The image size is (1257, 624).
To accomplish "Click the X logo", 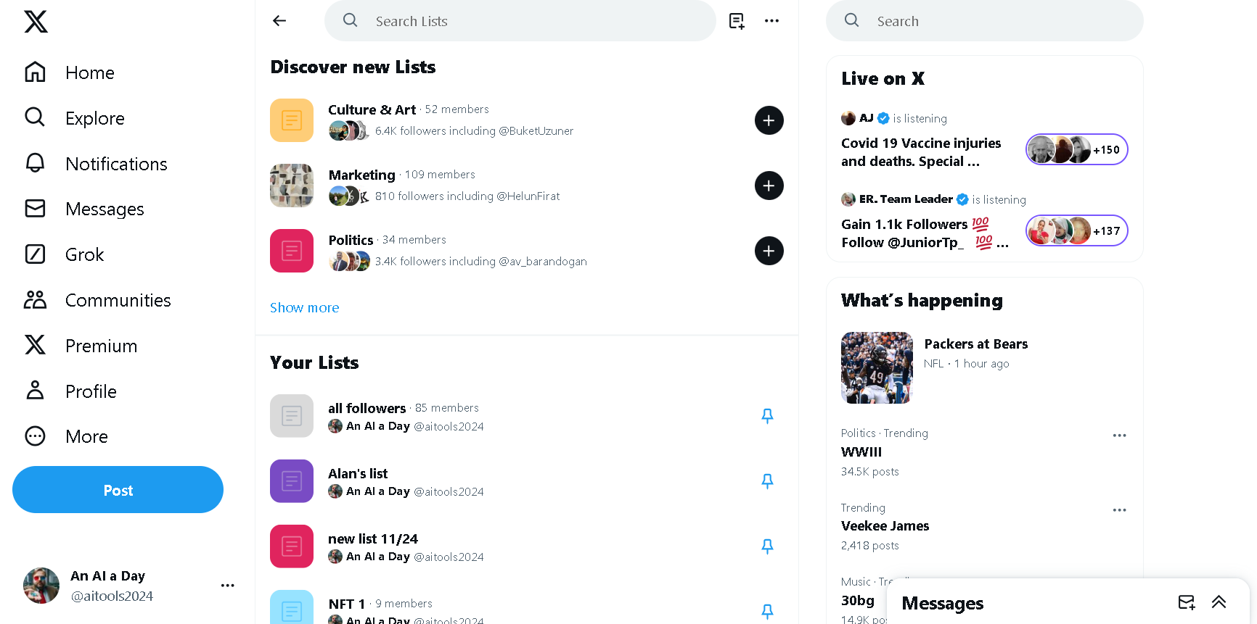I will click(35, 22).
